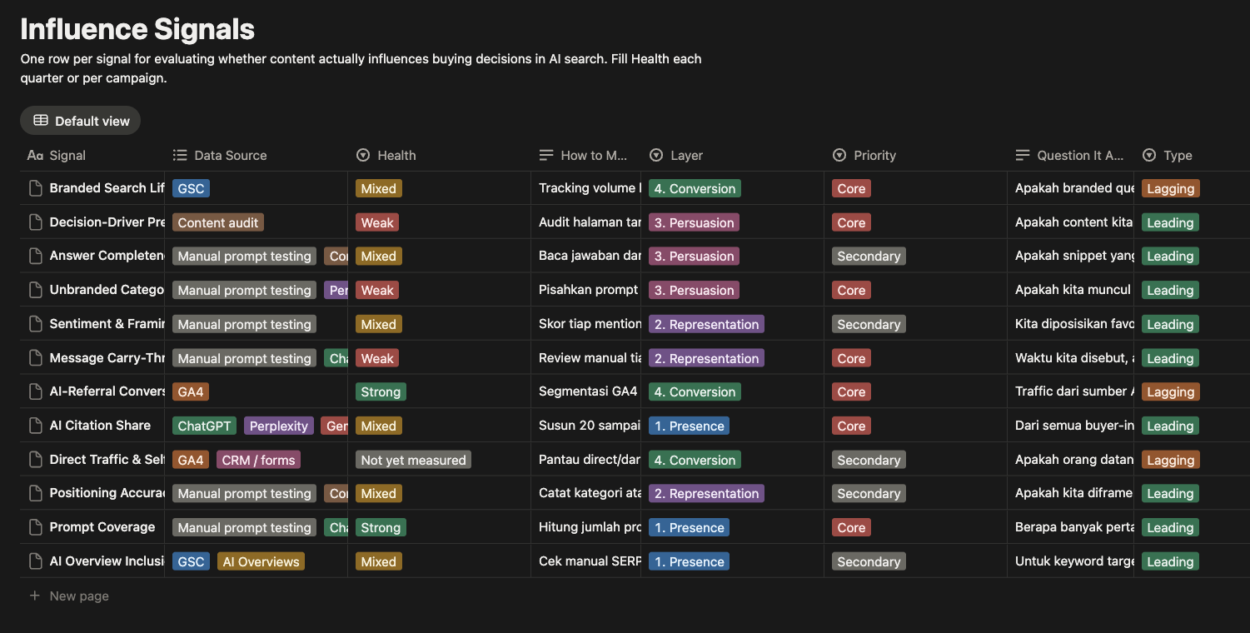Click Strong health in AI-Referral Conversion row

coord(381,391)
